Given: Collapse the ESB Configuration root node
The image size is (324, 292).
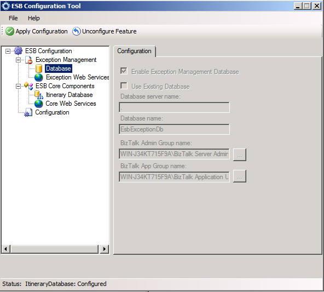Looking at the screenshot, I should click(8, 51).
